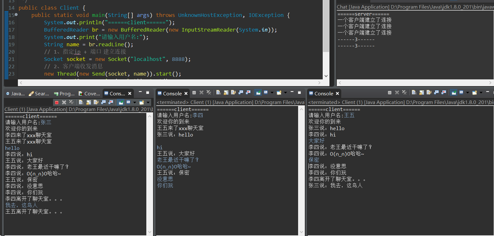Display selected console in 李四 console toolbar
Viewport: 494px width, 236px height.
266,93
